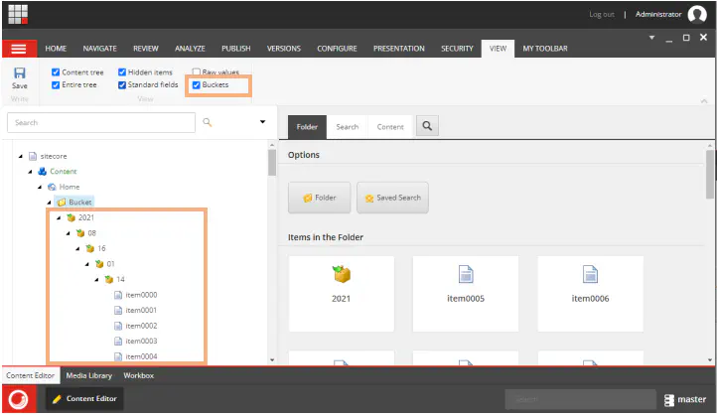Switch to the Search editor tab
The width and height of the screenshot is (717, 415).
click(347, 127)
